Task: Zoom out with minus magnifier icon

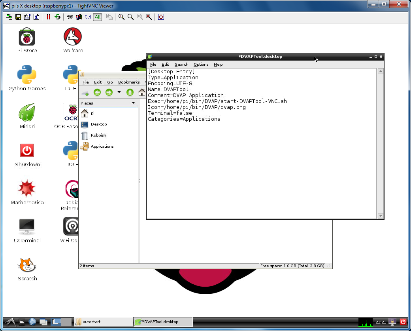Action: [130, 17]
